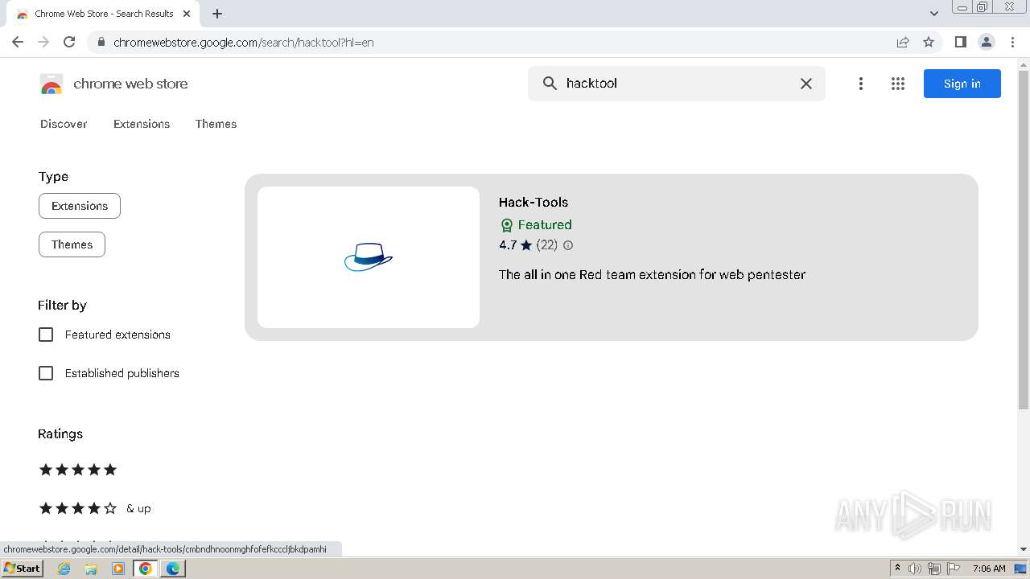The height and width of the screenshot is (579, 1030).
Task: Open the Windows Start menu
Action: coord(23,568)
